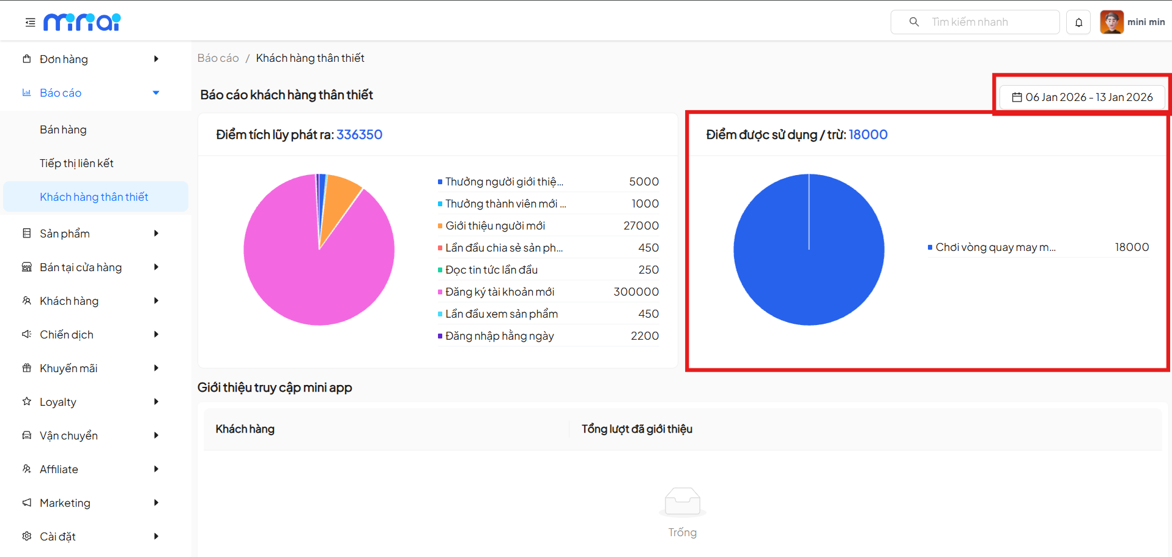
Task: Click the Cài đặt gear icon
Action: tap(27, 536)
